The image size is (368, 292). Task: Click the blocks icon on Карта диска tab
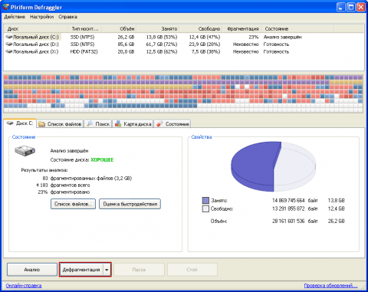(118, 124)
